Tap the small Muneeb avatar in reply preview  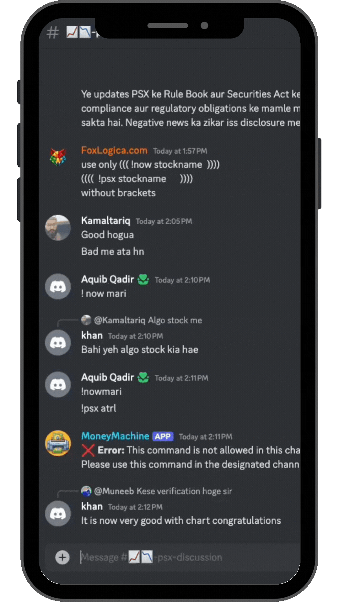tap(86, 491)
